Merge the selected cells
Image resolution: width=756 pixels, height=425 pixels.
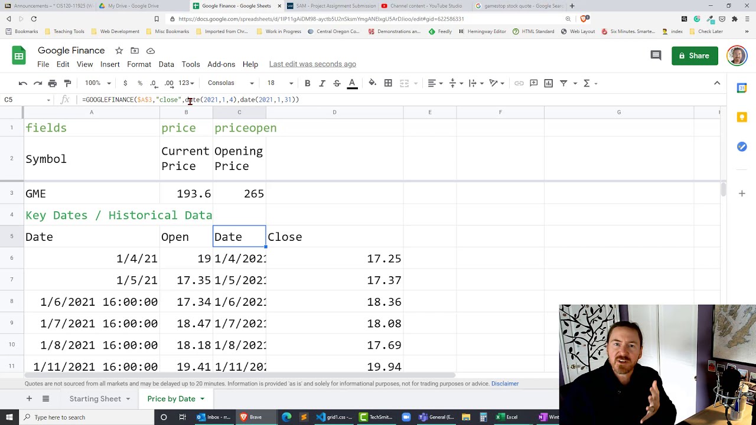point(405,83)
